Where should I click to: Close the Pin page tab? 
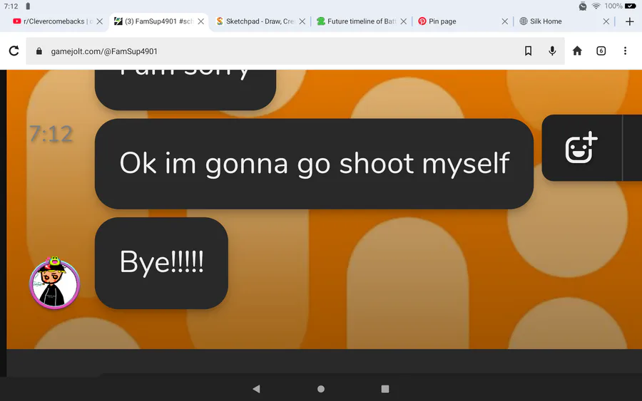click(505, 21)
